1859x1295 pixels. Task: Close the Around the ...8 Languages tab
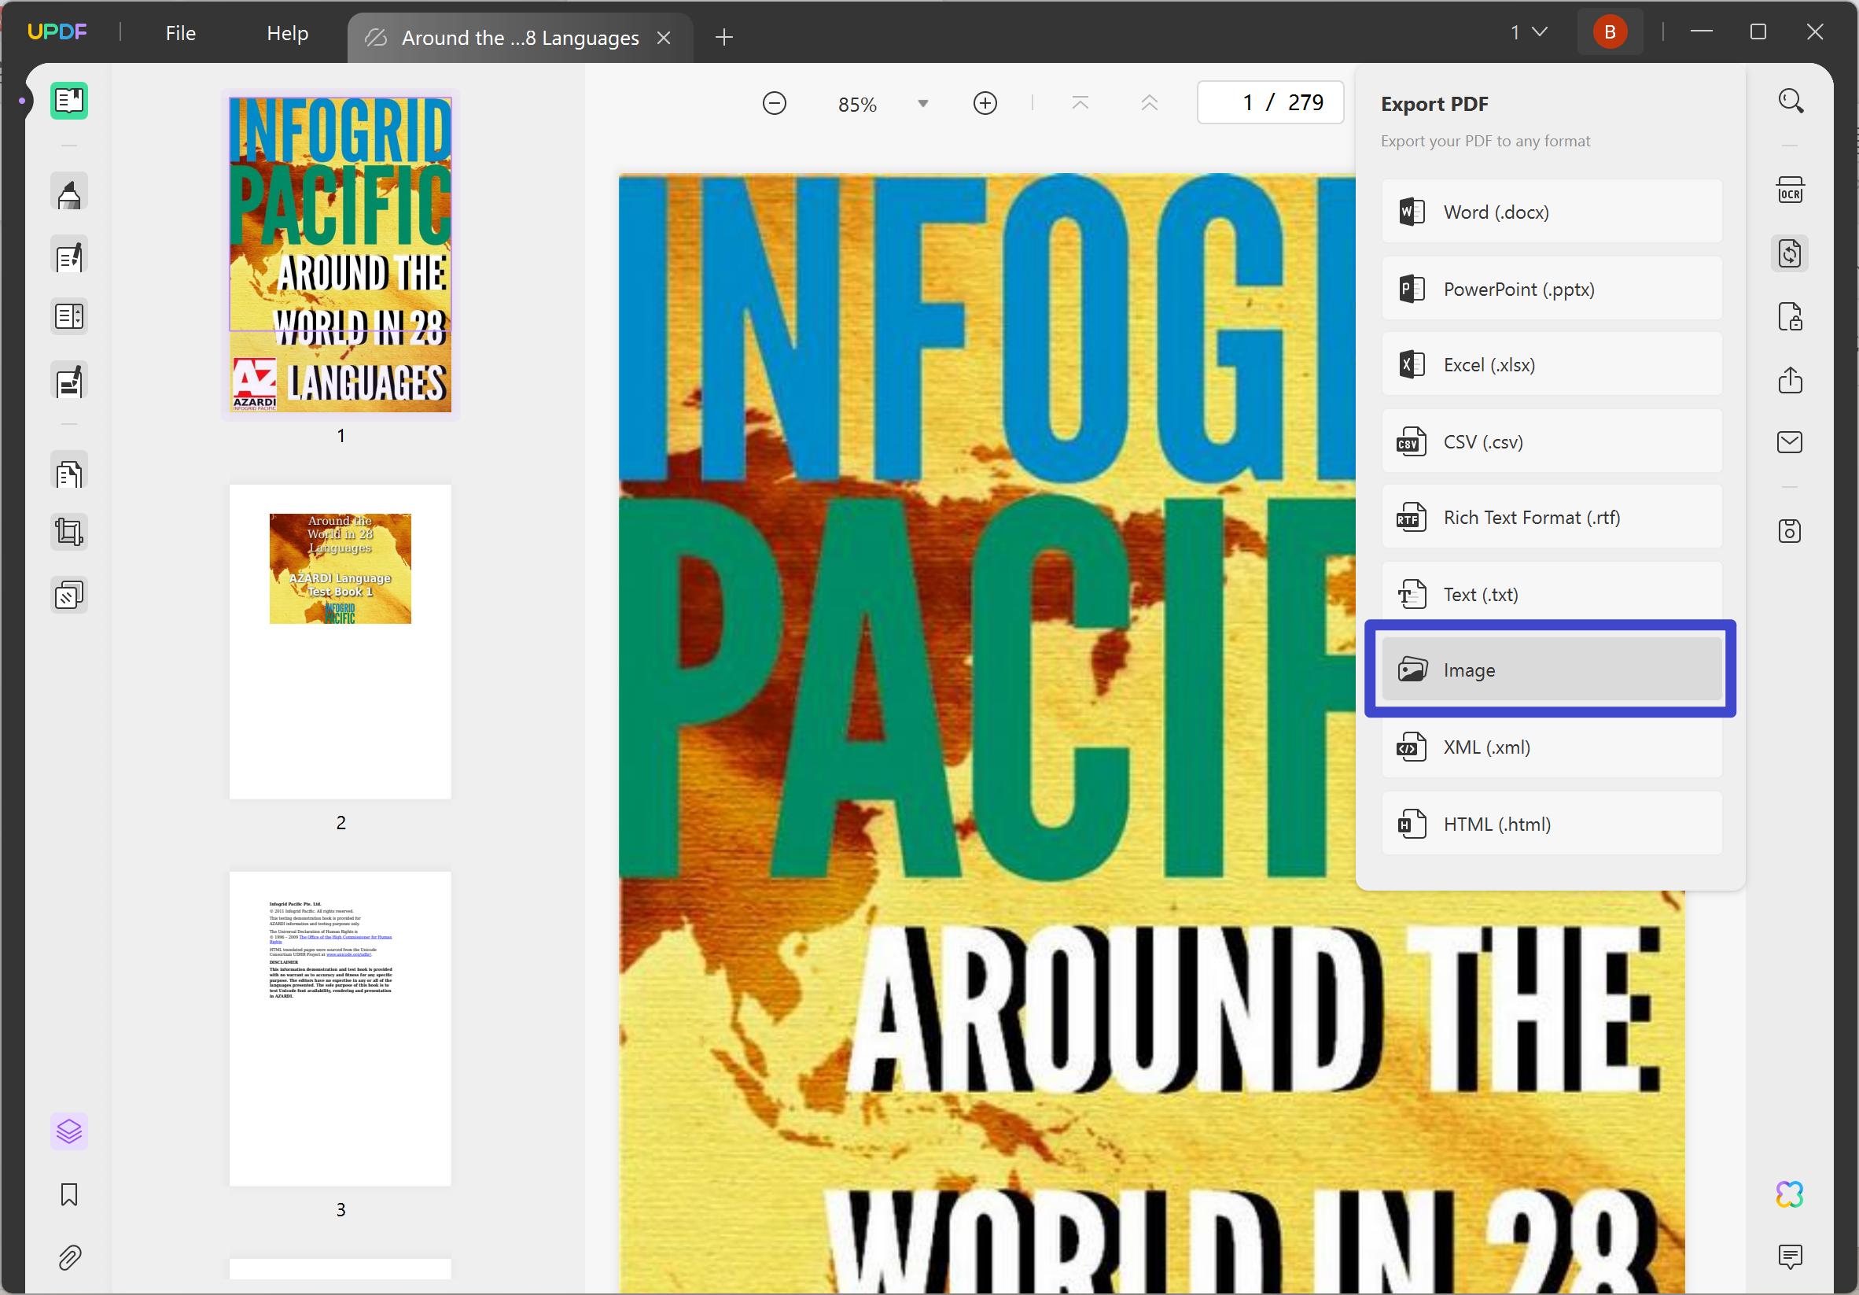tap(664, 38)
